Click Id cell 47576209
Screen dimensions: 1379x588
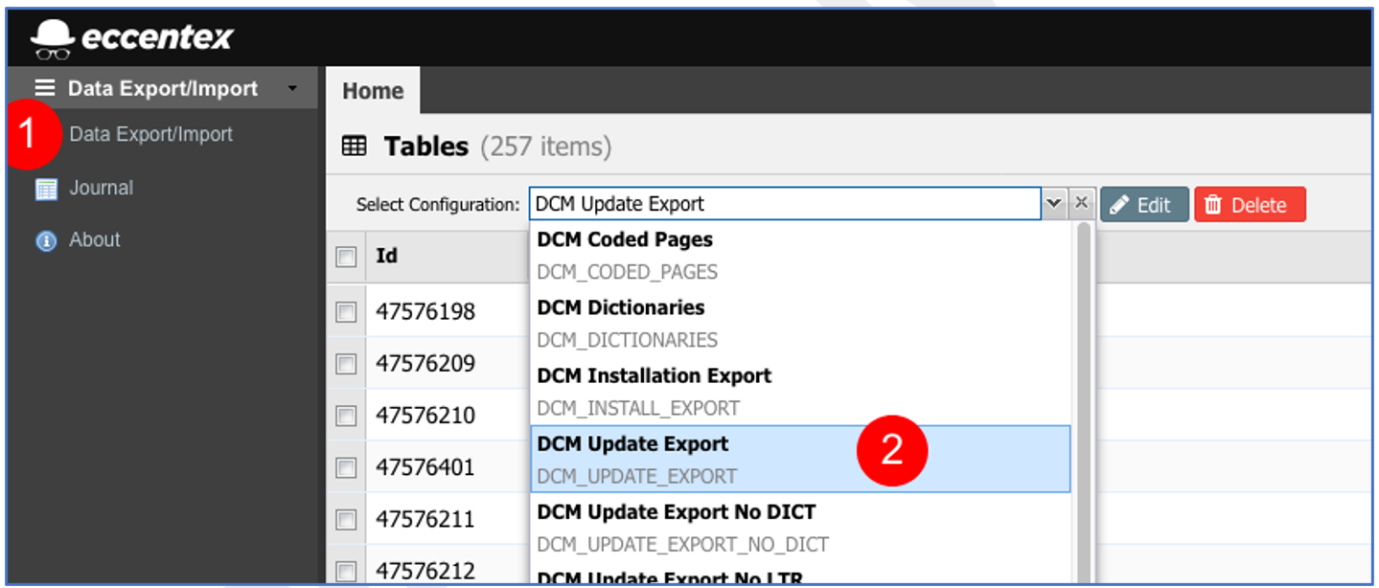pyautogui.click(x=425, y=364)
